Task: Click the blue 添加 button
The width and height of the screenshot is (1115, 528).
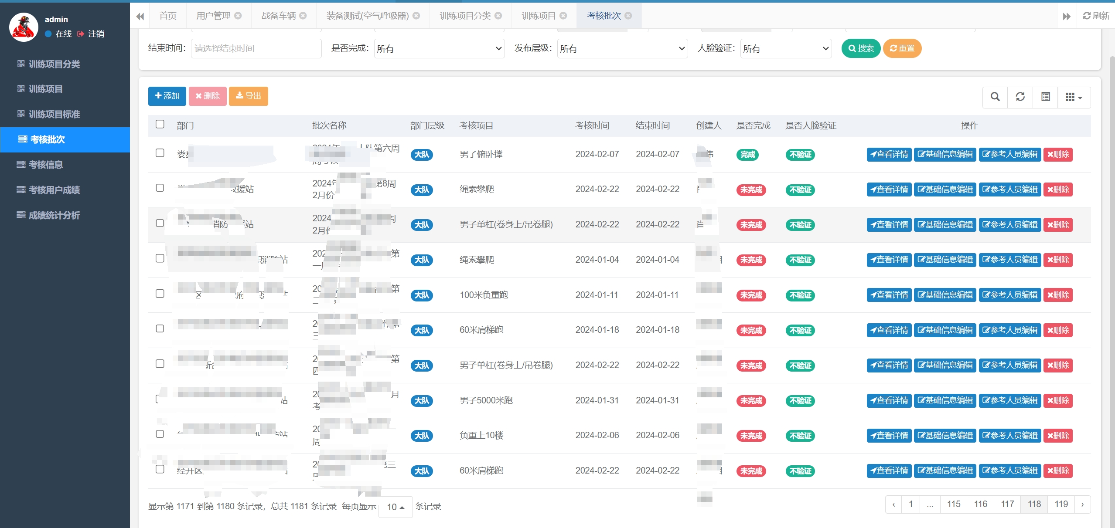Action: (x=167, y=96)
